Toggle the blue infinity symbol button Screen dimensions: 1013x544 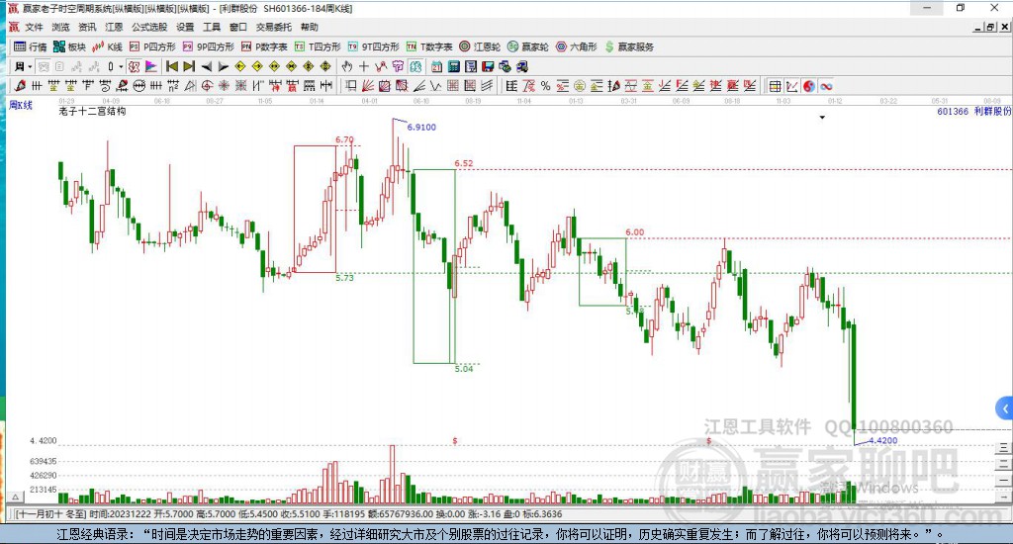tap(826, 86)
